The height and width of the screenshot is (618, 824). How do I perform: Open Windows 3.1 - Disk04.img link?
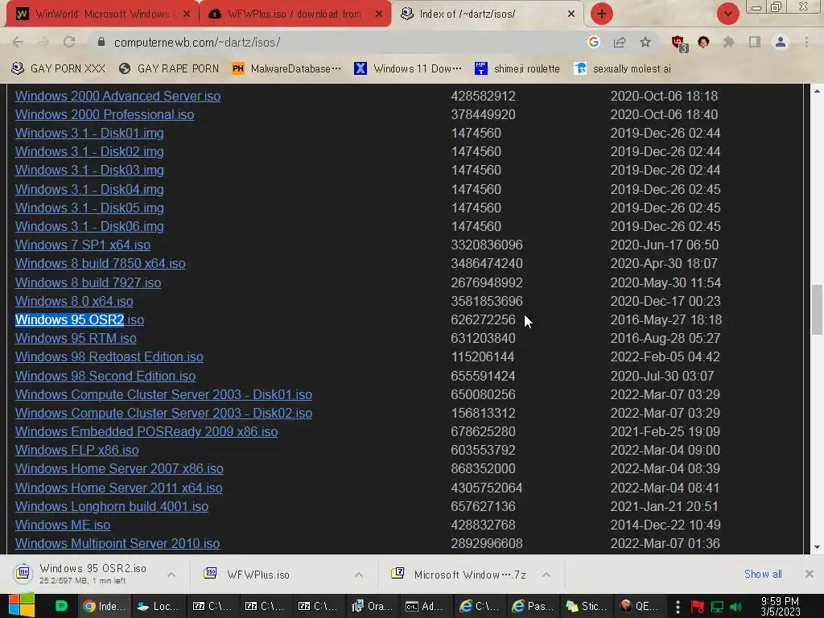(89, 189)
